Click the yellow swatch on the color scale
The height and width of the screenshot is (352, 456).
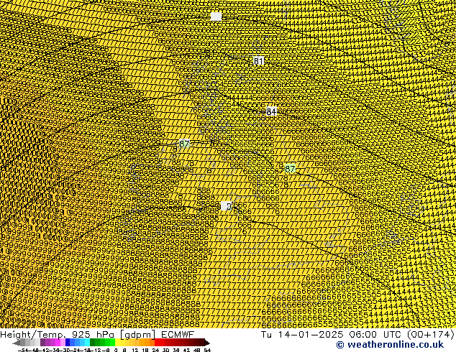point(117,343)
